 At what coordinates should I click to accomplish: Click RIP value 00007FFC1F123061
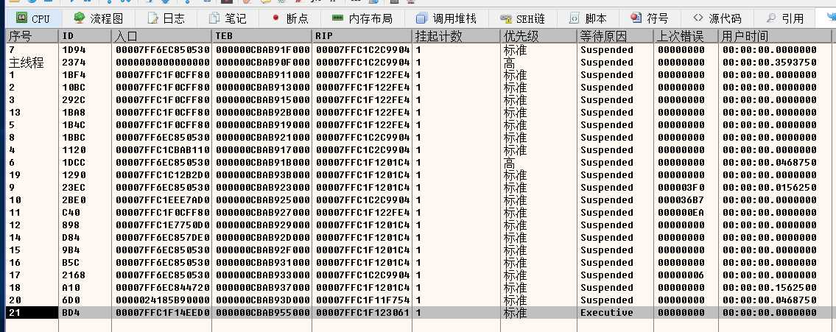pos(363,313)
